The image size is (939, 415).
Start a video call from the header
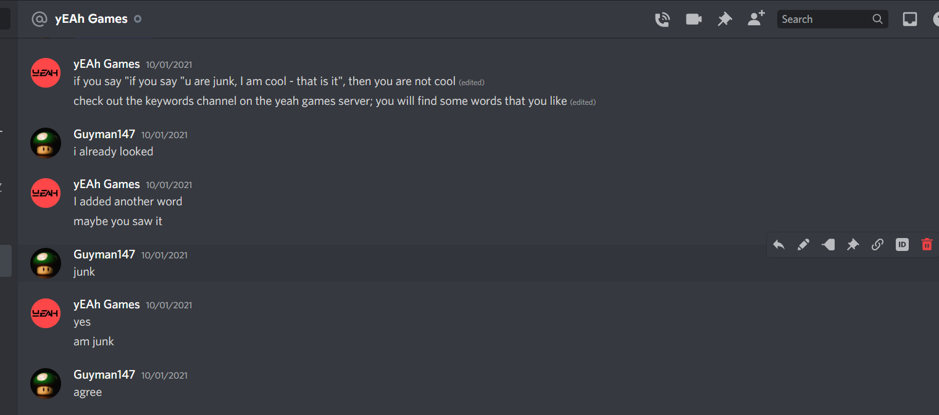(694, 19)
